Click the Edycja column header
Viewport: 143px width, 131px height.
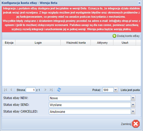(x=9, y=43)
